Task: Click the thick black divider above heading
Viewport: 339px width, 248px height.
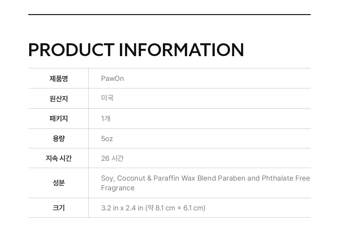Action: pos(169,14)
